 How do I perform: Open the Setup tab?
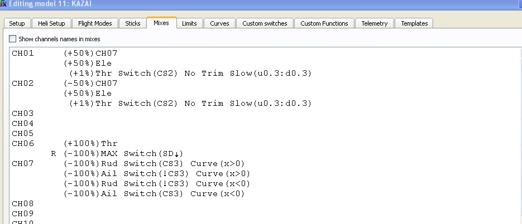click(x=17, y=23)
